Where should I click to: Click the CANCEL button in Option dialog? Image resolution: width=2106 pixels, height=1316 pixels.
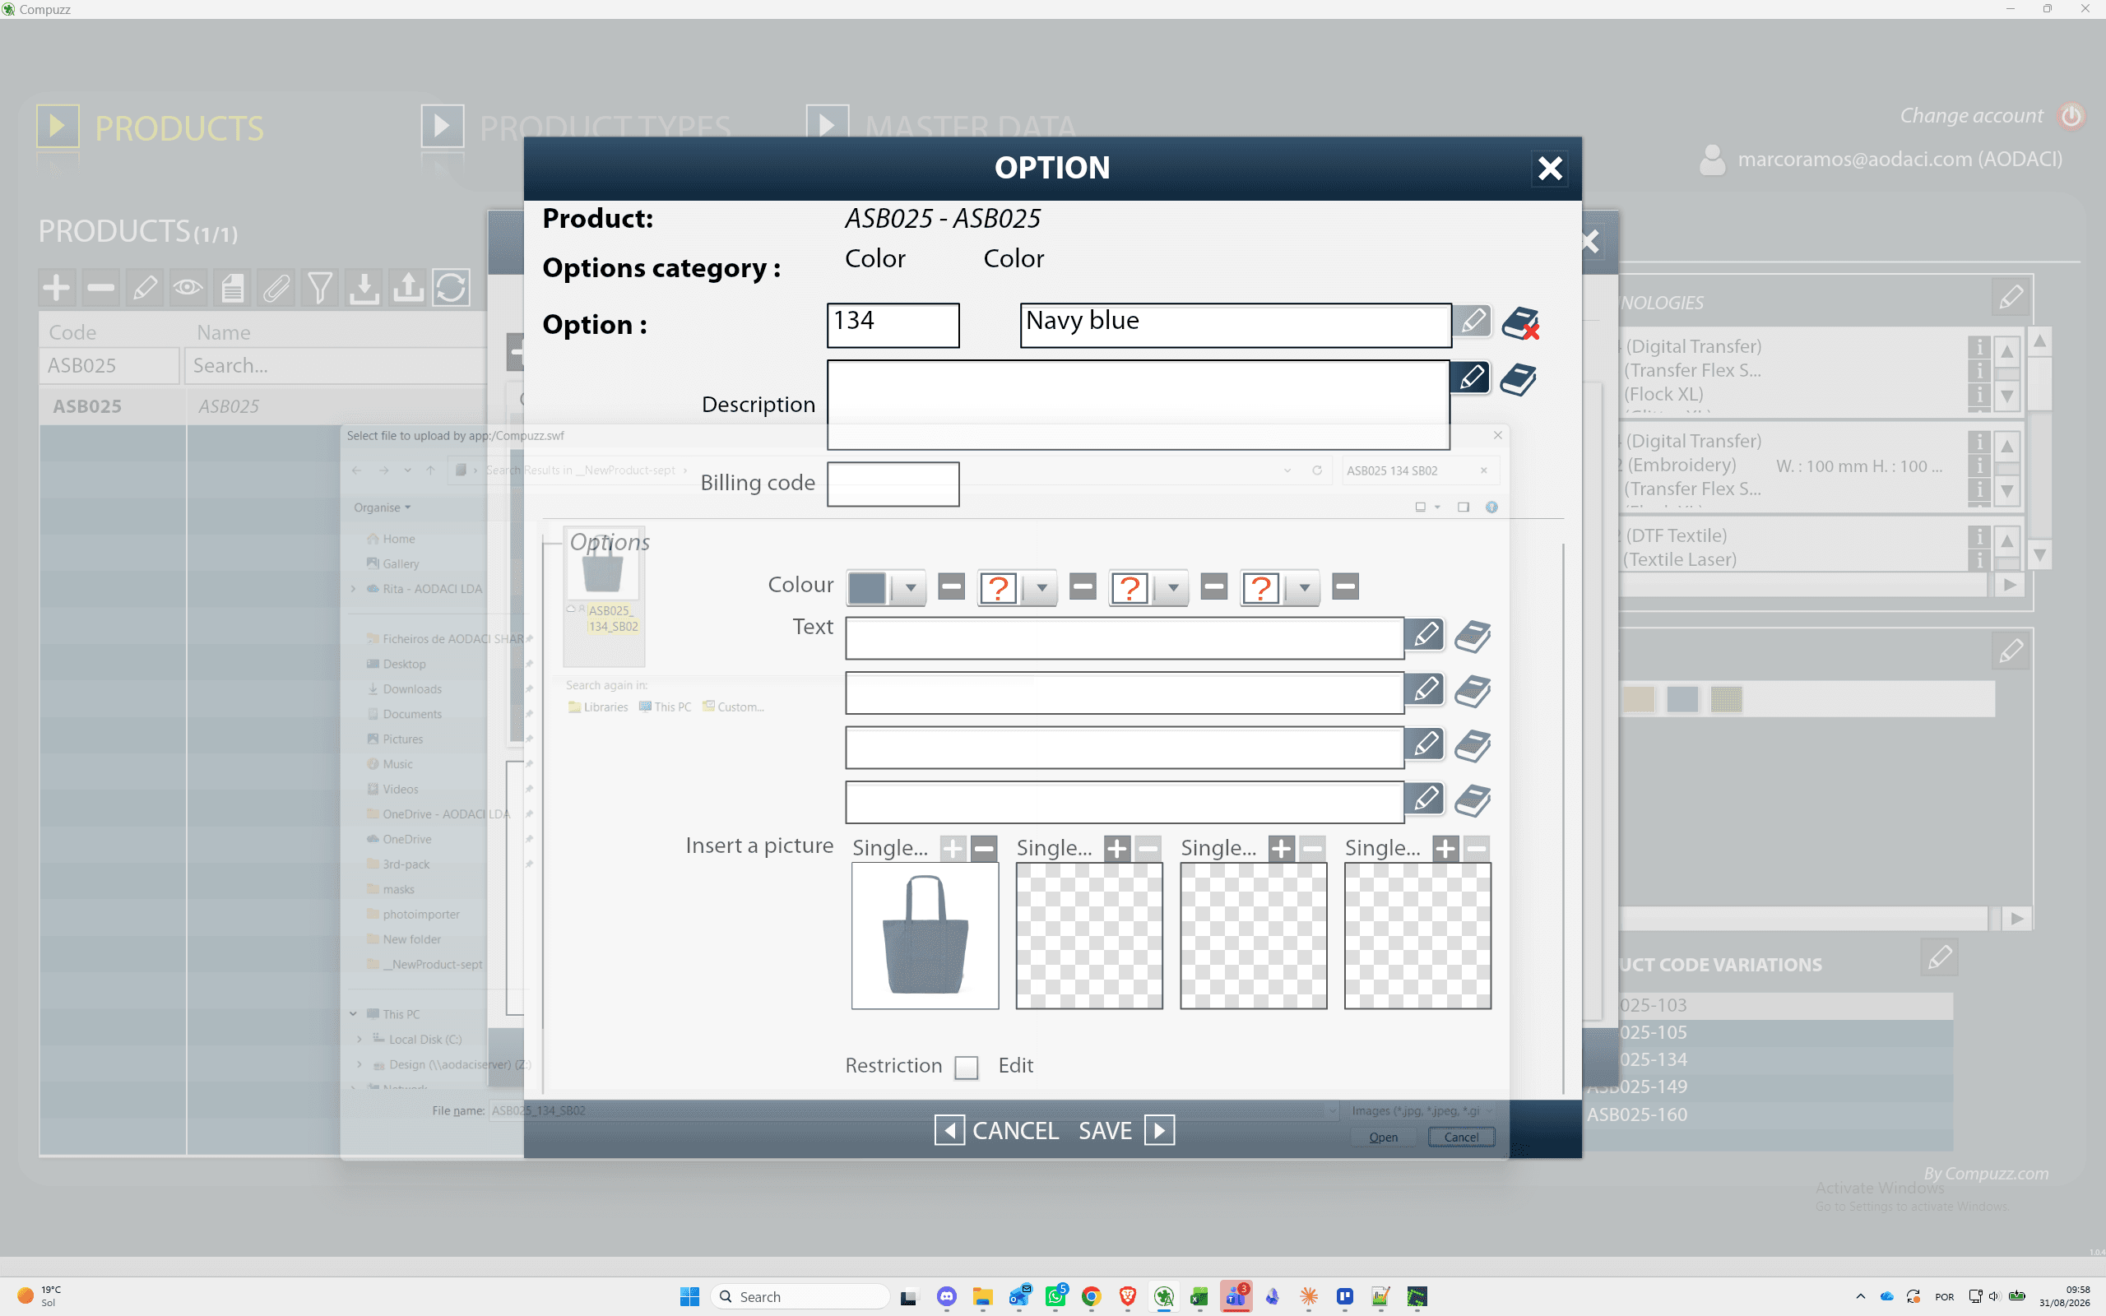(996, 1131)
